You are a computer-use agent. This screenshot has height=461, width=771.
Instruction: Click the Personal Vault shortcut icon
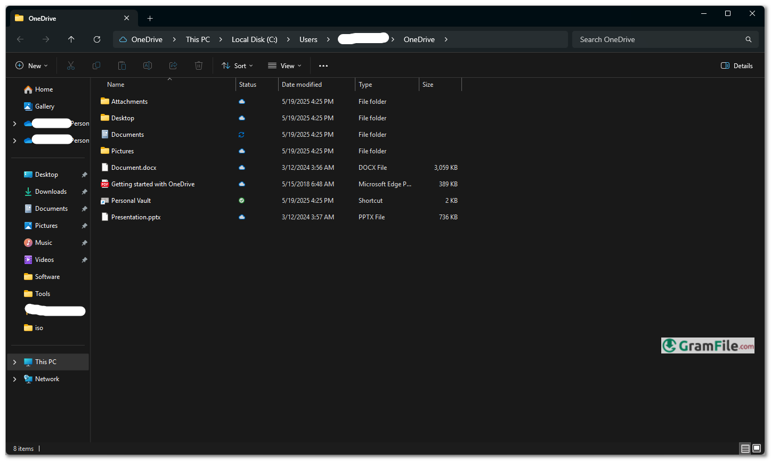(x=105, y=201)
